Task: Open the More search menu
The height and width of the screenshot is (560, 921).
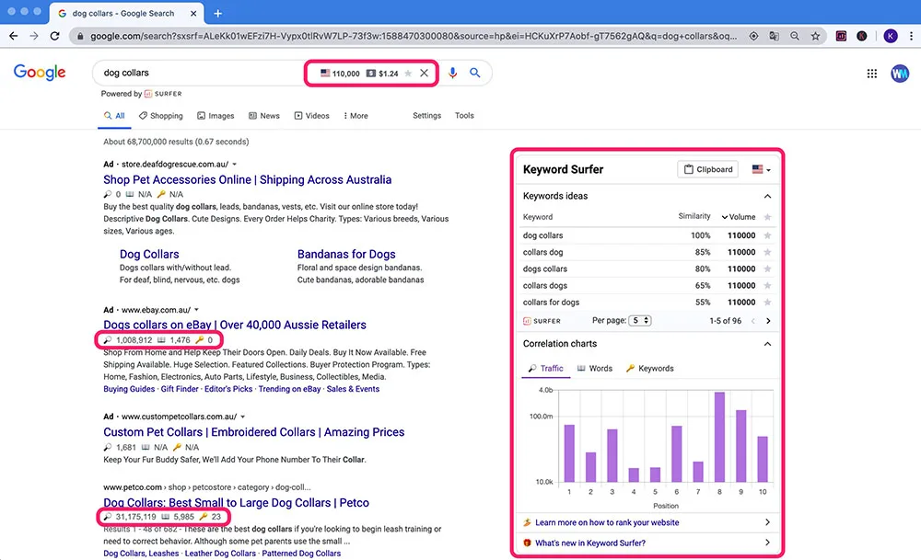Action: 356,116
